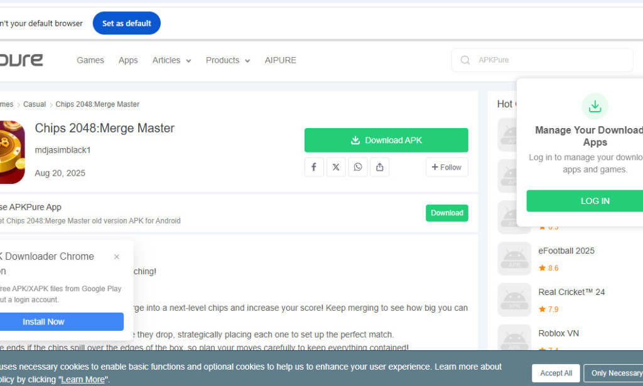Screen dimensions: 643x386
Task: Accept all cookies
Action: click(x=555, y=373)
